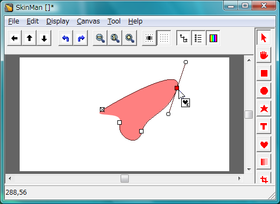The image size is (280, 204).
Task: Click the undo blue arrow
Action: pyautogui.click(x=65, y=38)
